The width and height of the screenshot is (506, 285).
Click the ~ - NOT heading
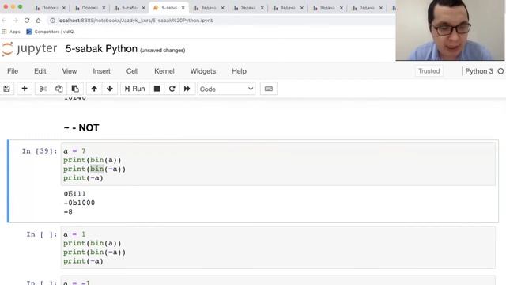[81, 128]
